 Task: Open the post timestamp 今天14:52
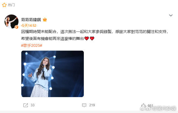pyautogui.click(x=29, y=26)
